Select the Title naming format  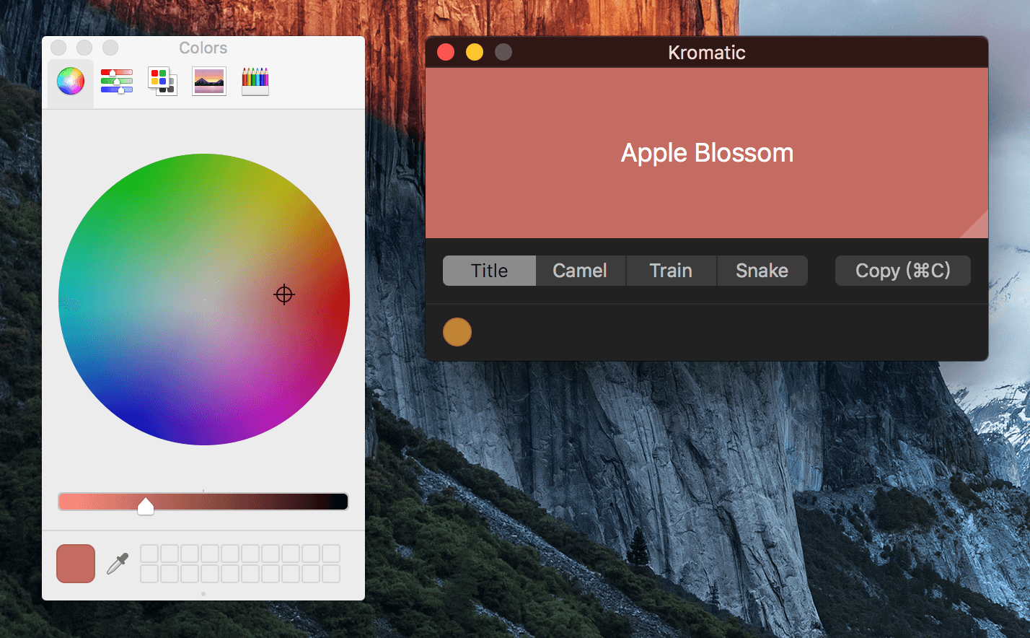[x=489, y=271]
